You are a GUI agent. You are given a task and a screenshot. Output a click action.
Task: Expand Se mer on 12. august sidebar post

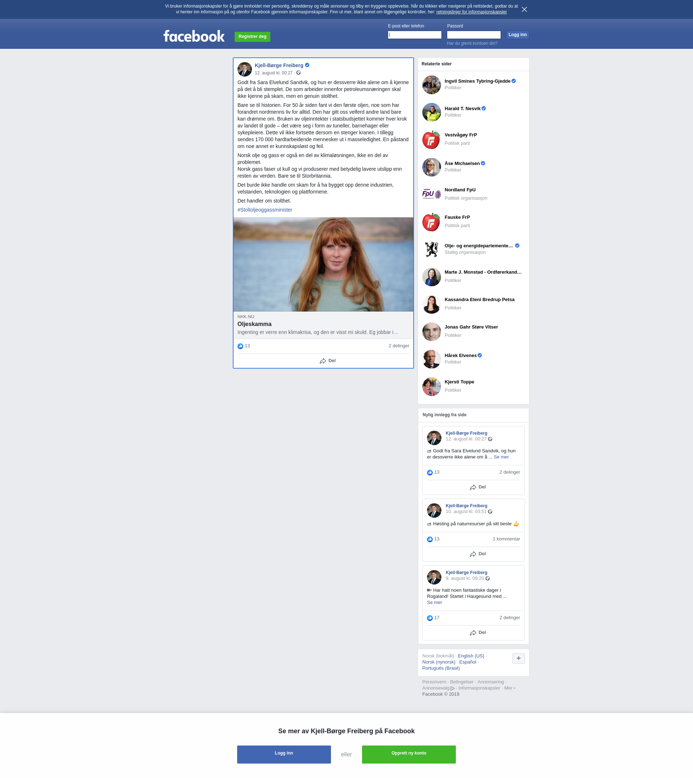(x=501, y=457)
